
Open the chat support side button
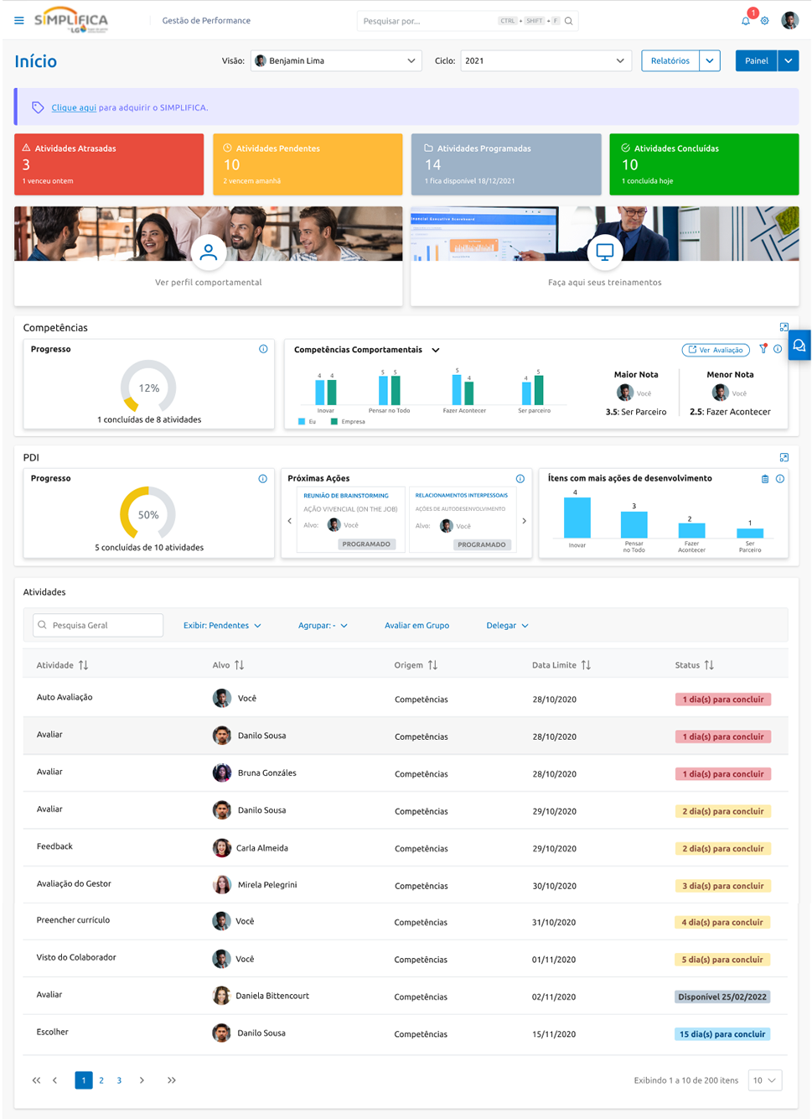[x=799, y=346]
